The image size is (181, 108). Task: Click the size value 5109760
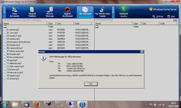[61, 33]
